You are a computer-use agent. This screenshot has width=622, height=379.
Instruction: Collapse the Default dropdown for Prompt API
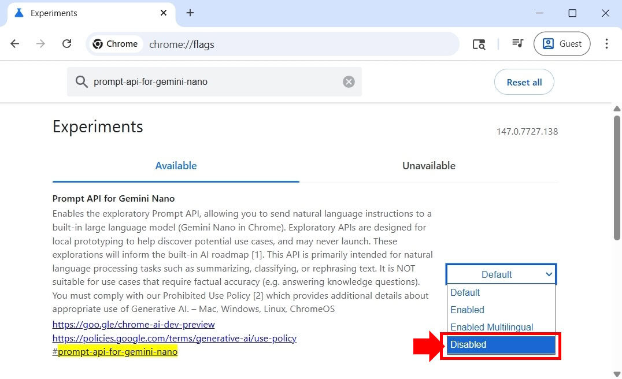pos(501,274)
